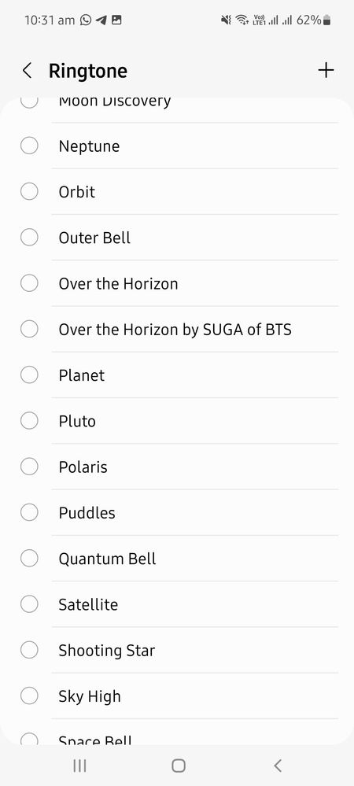Tap the Polaris ringtone entry
Screen dimensions: 354x786
point(177,467)
